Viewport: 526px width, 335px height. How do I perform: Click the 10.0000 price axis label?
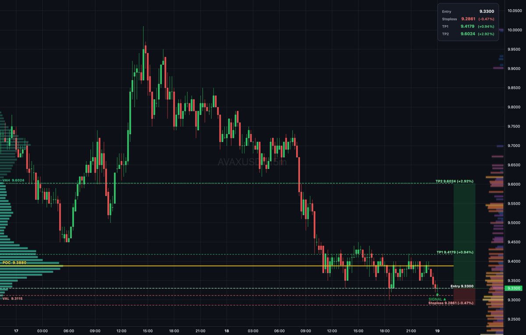(514, 30)
